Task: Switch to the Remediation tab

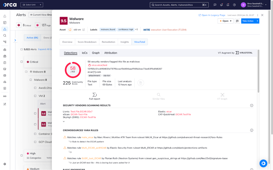Action: (109, 42)
